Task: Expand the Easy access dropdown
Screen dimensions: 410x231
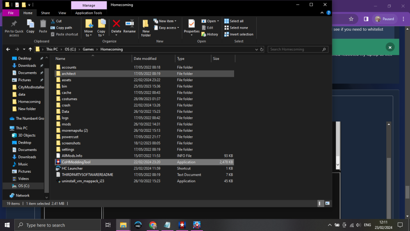Action: coord(169,28)
